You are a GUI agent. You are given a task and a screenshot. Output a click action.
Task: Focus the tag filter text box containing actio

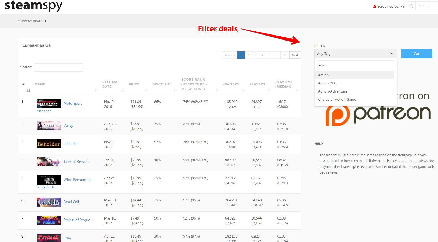(356, 65)
